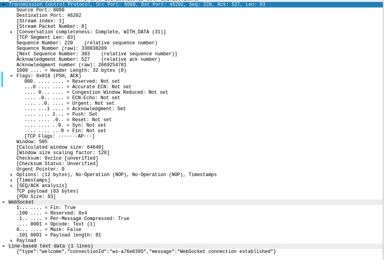
Task: Select the Push: Set flag row
Action: point(61,115)
